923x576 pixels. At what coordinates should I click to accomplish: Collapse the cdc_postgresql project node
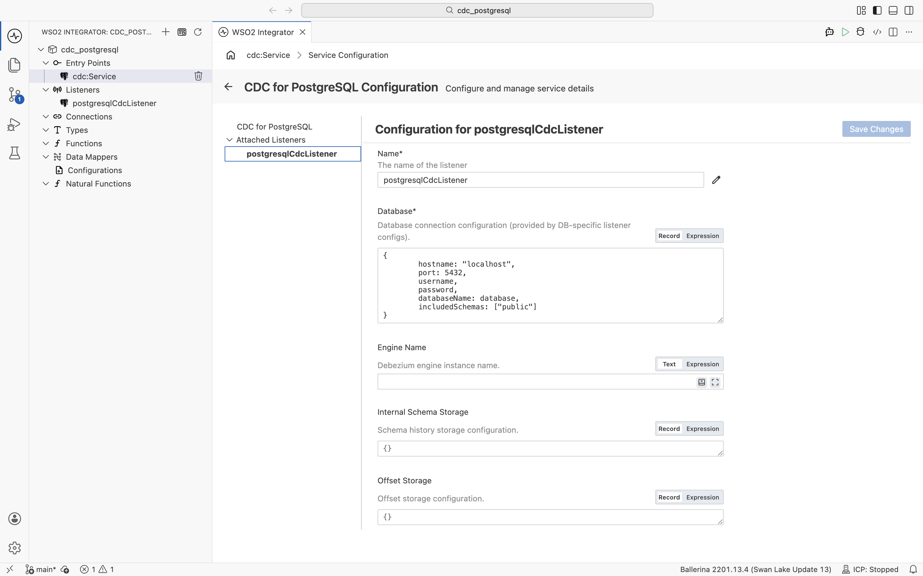tap(41, 49)
